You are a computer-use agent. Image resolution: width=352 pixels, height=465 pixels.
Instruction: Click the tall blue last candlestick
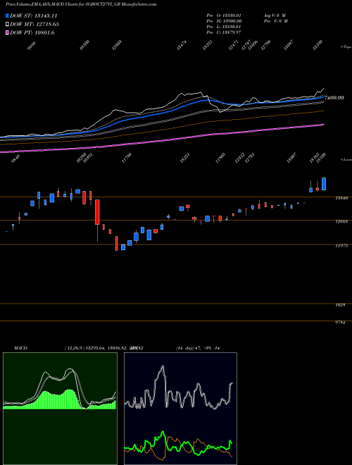tap(324, 184)
